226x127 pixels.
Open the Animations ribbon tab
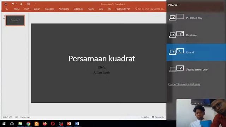click(64, 9)
